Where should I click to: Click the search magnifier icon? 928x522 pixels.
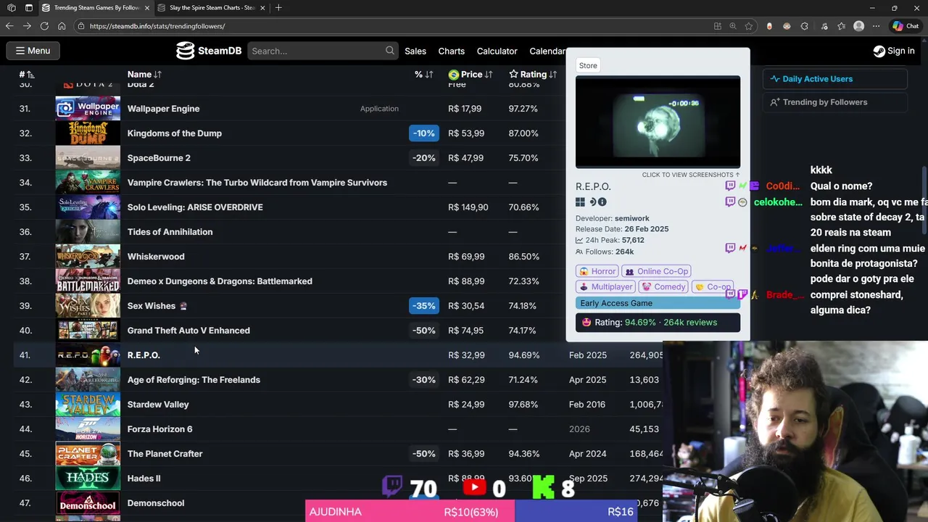tap(390, 51)
